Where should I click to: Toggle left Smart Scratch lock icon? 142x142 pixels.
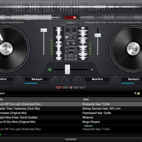coord(66,55)
